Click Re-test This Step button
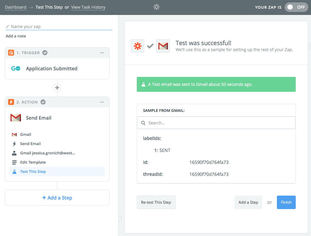The image size is (311, 236). [x=156, y=202]
